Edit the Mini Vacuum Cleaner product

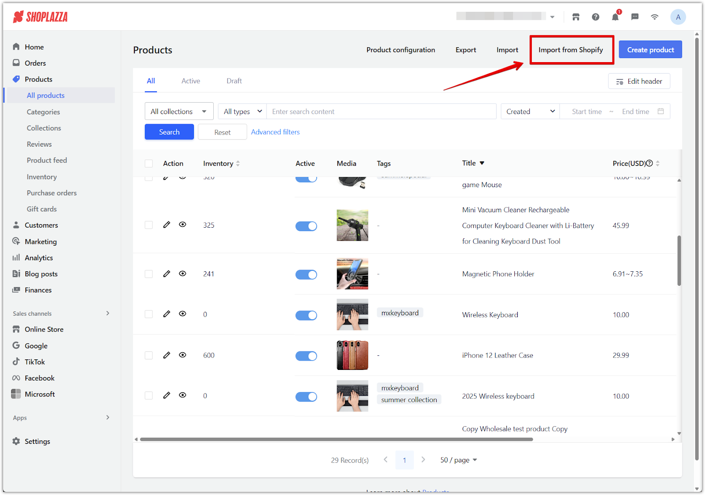167,225
